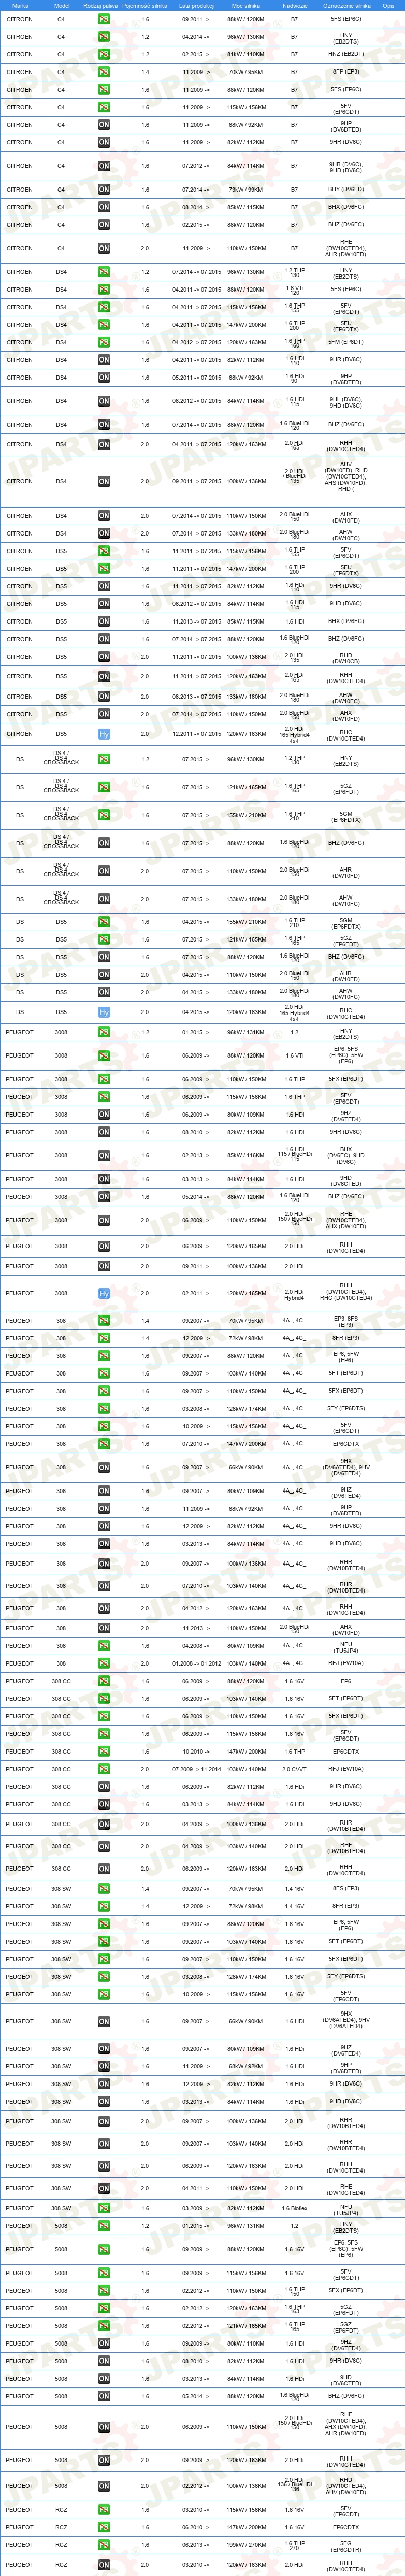Click petrol icon in Peugeot 3008 96kW / 131KM row
This screenshot has width=405, height=2576.
pyautogui.click(x=104, y=1032)
